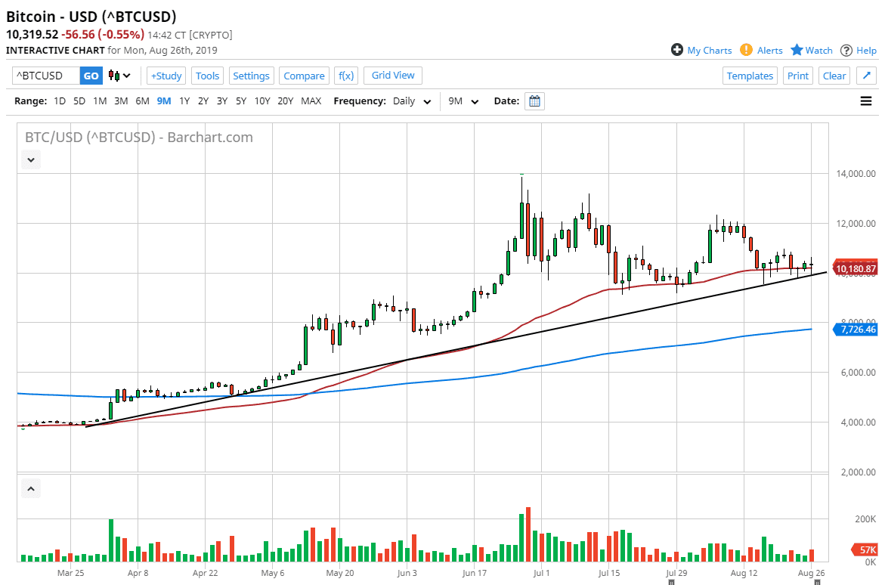
Task: Open the Frequency dropdown showing Daily
Action: click(411, 101)
